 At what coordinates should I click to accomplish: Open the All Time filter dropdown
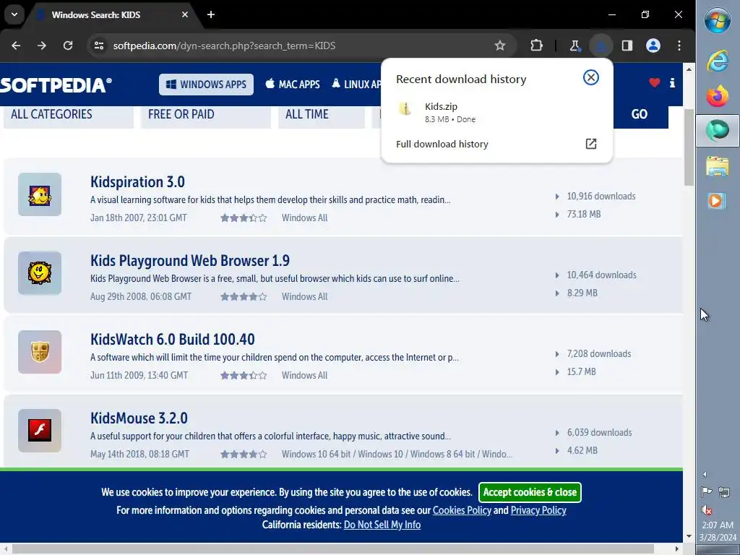(322, 116)
